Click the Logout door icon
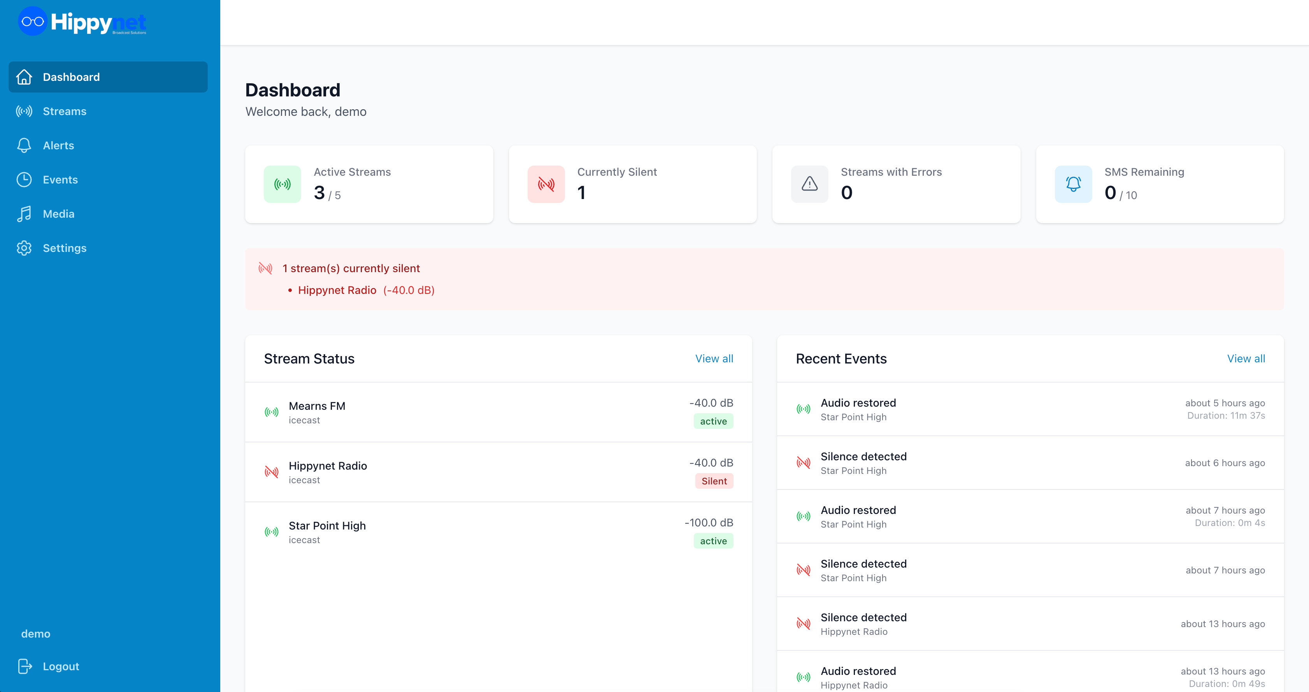 [x=25, y=666]
